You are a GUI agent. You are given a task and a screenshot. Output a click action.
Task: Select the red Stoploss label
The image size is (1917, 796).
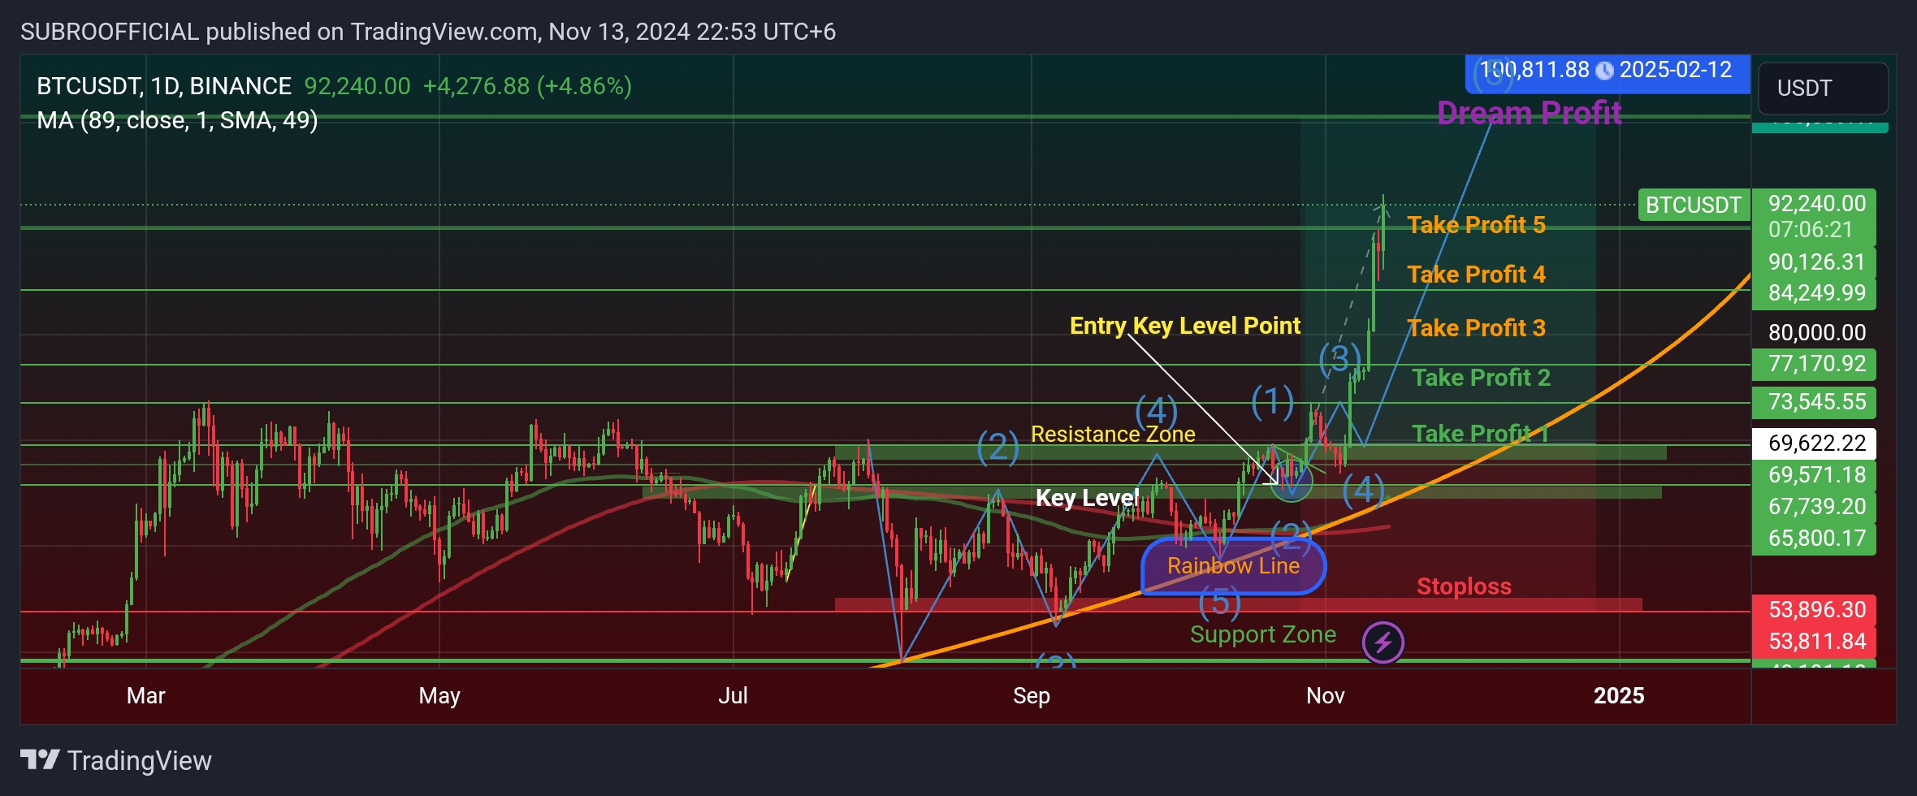1464,586
